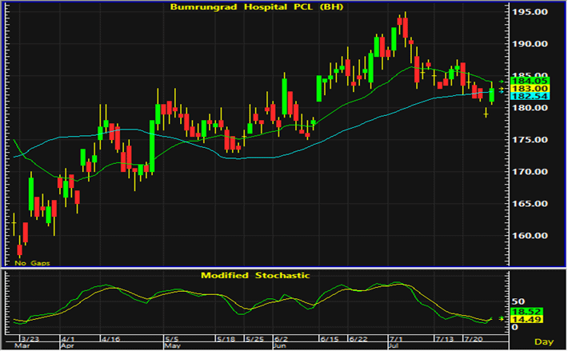The image size is (568, 351).
Task: Click the 6/15 date label
Action: pos(330,339)
